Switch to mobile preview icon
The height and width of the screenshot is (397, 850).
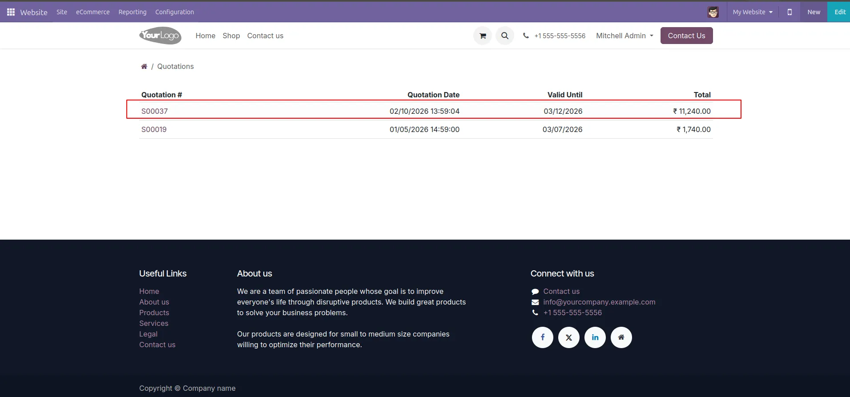(x=790, y=12)
